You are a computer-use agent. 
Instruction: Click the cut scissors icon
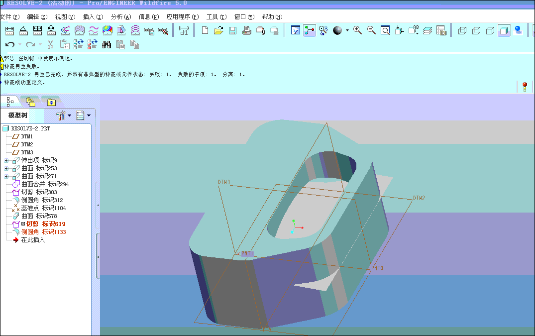[50, 44]
